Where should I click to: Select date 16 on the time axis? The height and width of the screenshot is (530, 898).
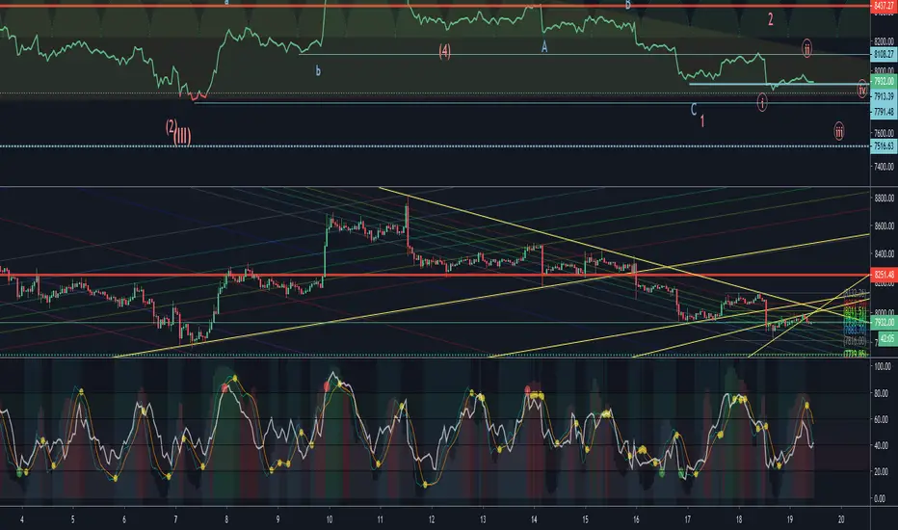pyautogui.click(x=636, y=517)
